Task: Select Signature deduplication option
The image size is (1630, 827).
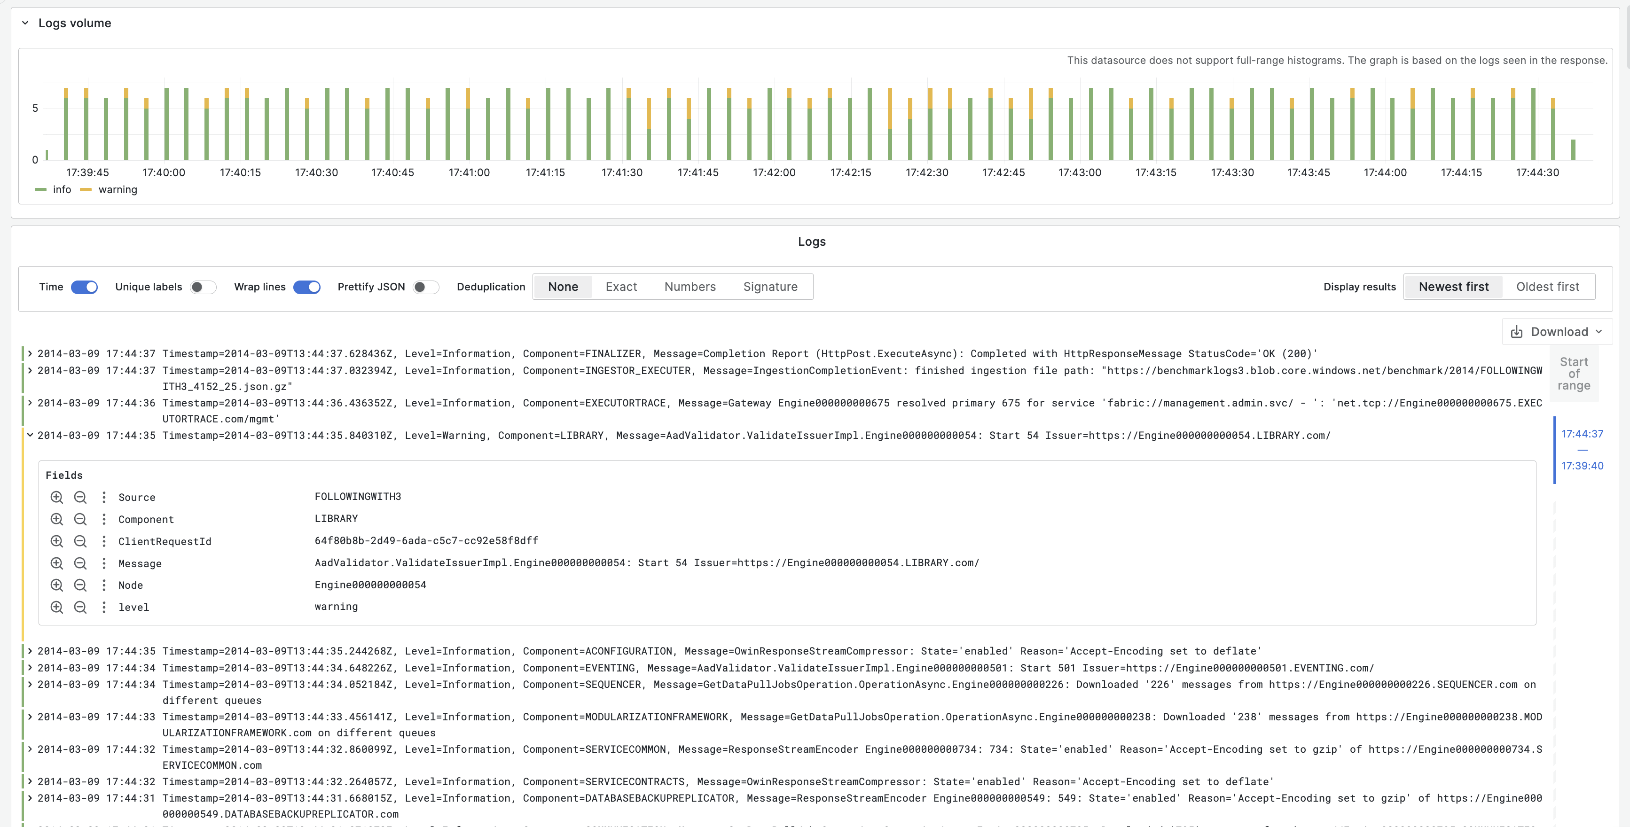Action: (x=770, y=287)
